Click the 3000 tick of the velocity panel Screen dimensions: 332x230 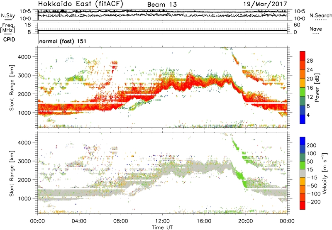24,161
